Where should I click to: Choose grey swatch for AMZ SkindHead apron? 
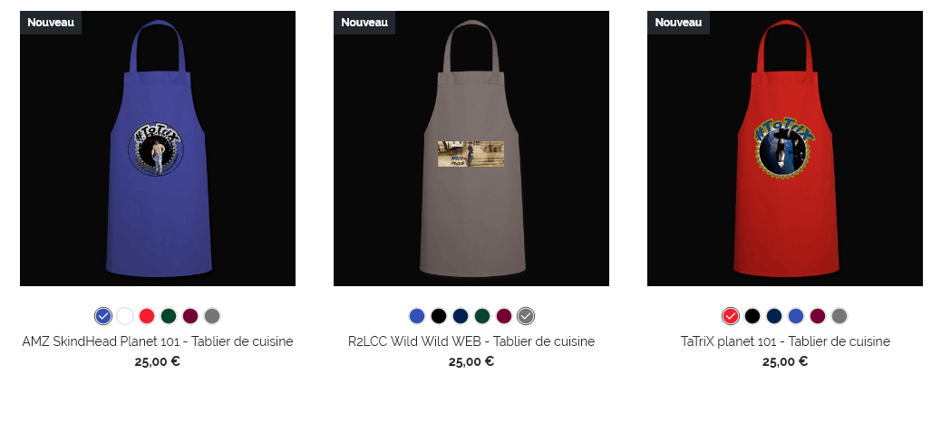coord(211,316)
